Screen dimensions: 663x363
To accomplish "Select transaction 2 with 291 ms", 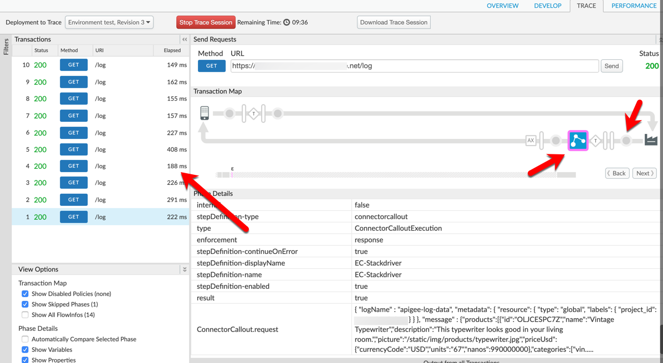I will click(100, 200).
